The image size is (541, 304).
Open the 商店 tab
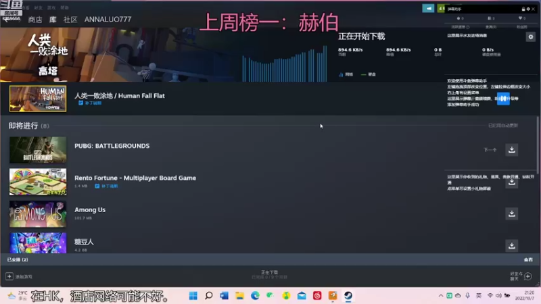35,20
